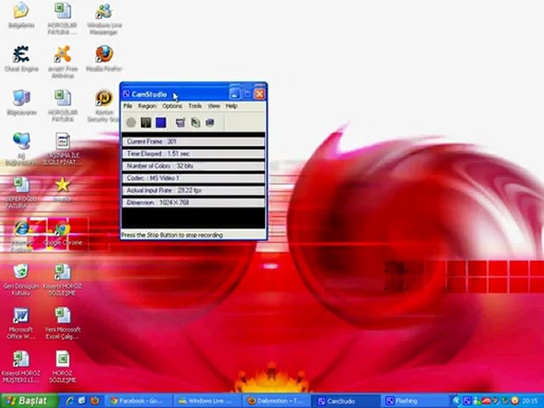Open the CamStudio View menu
This screenshot has height=408, width=544.
click(x=214, y=106)
